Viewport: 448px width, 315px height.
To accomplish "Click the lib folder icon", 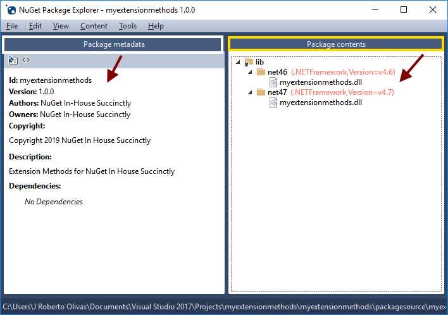I will 249,62.
